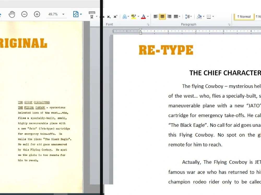Open the font color dropdown arrow

tap(148, 17)
